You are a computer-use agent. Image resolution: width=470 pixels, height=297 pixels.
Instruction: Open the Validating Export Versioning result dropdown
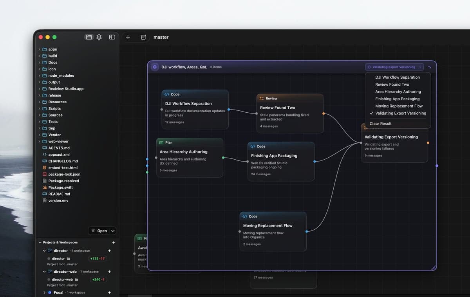tap(394, 67)
